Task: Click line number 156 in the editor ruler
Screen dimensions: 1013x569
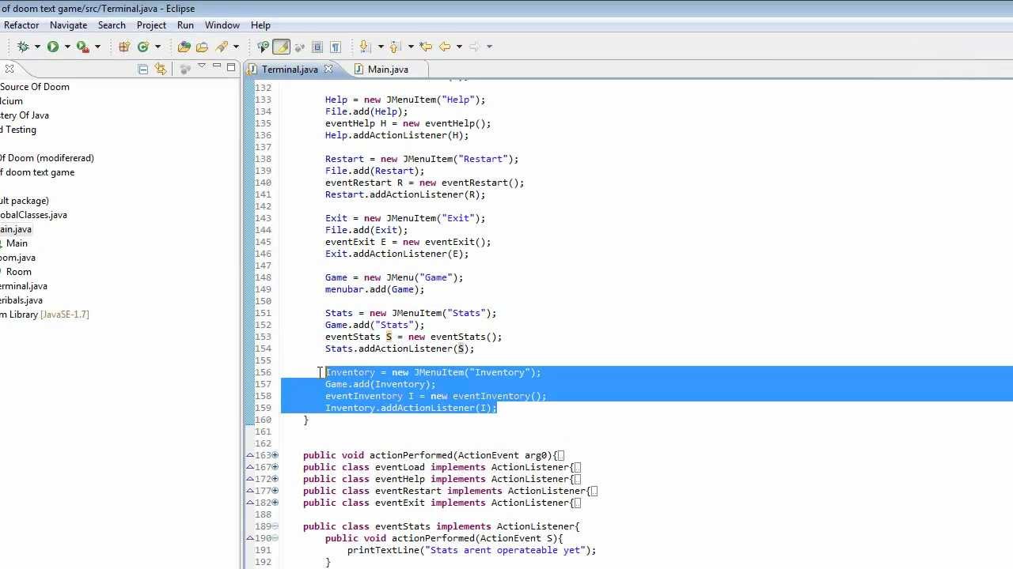Action: 263,372
